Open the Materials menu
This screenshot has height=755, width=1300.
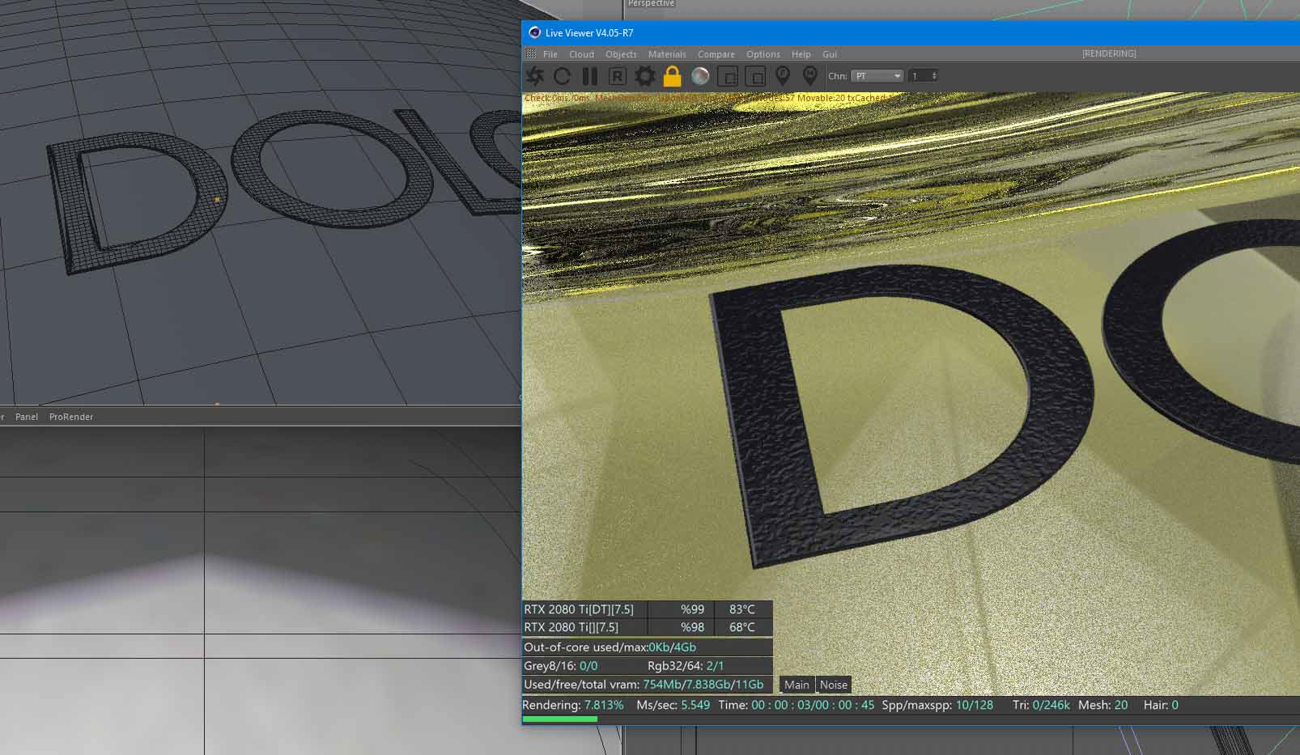tap(667, 54)
